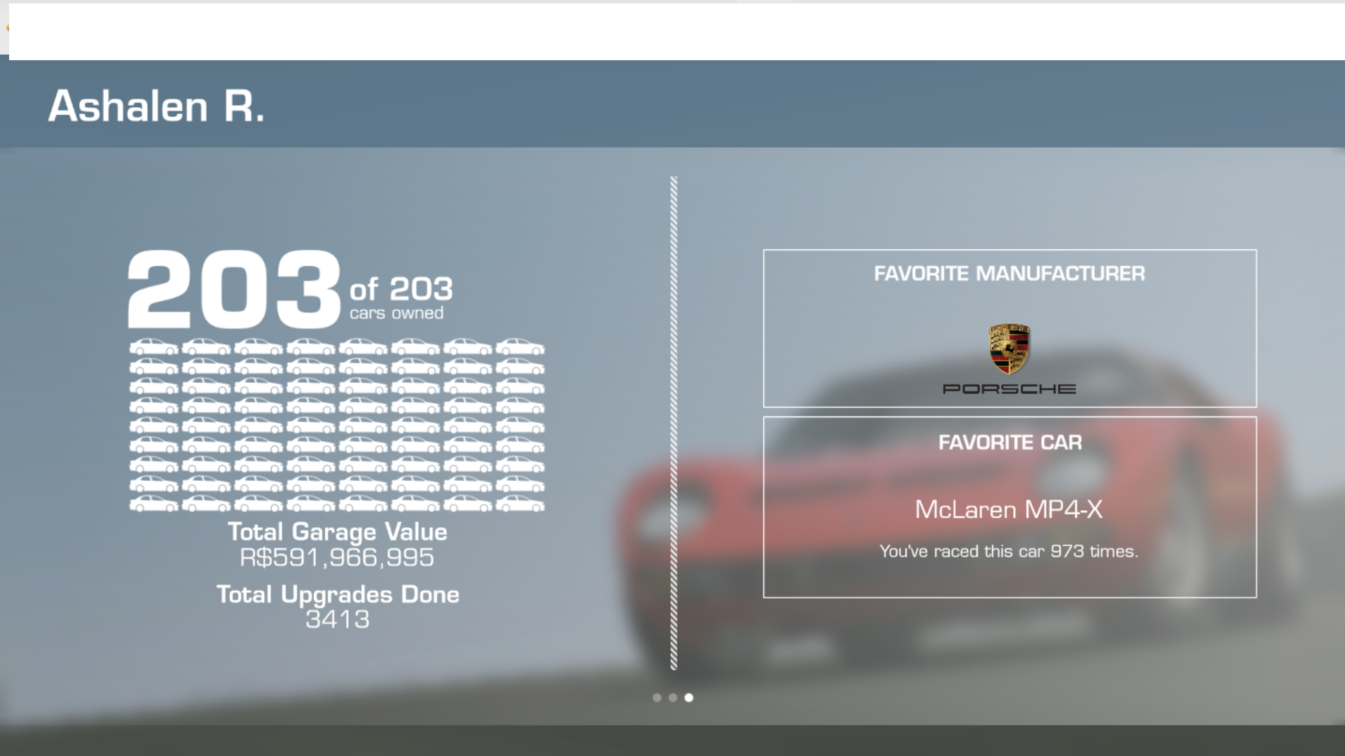Select the first page indicator dot
Screen dimensions: 1345x756
pyautogui.click(x=656, y=697)
